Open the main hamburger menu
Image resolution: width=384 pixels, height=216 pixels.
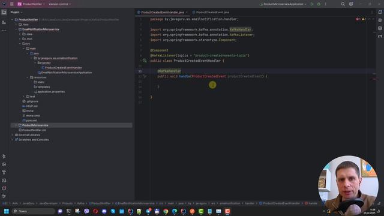[x=11, y=4]
